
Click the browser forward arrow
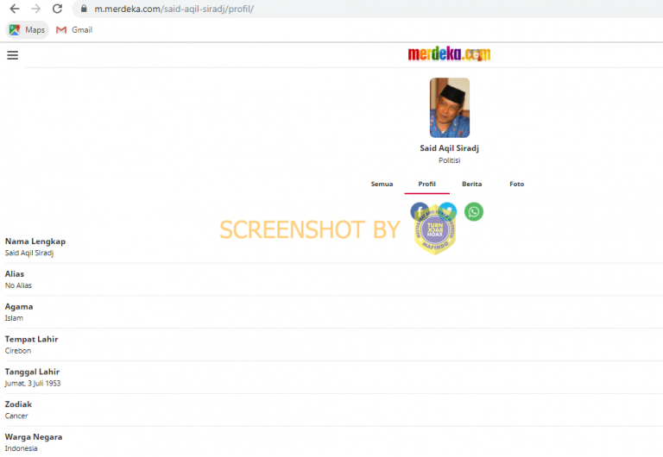[36, 9]
